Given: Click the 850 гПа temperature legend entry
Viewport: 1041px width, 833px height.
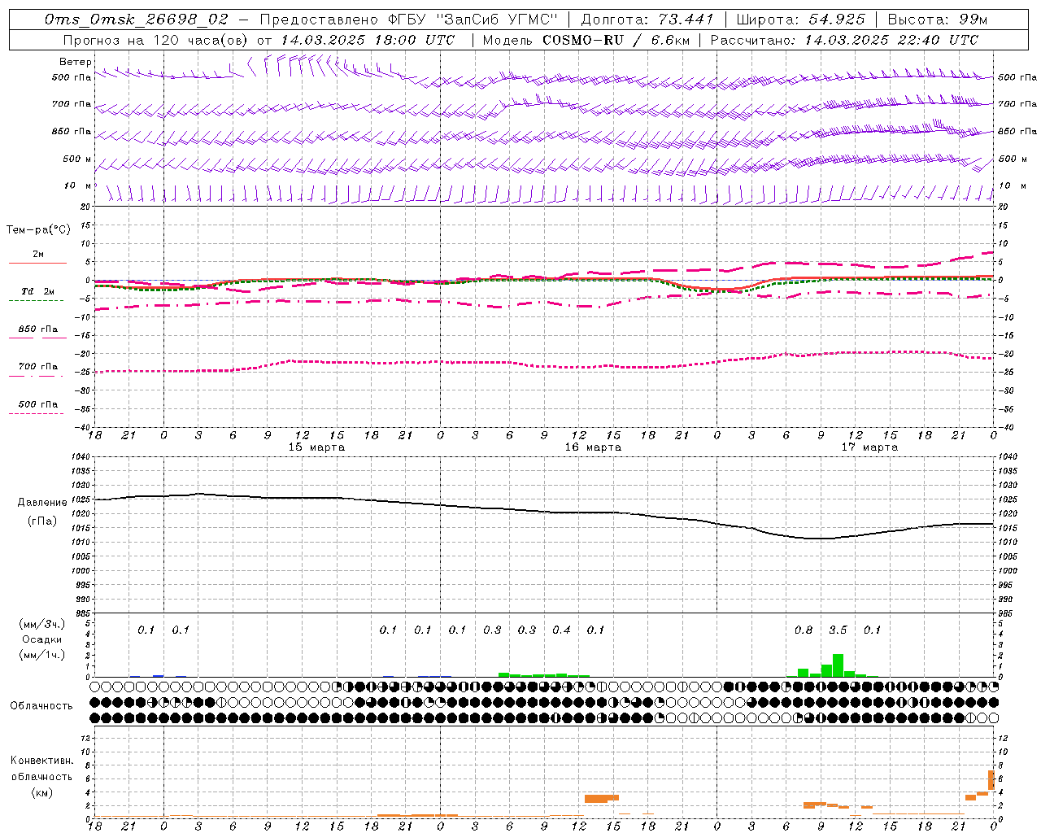Looking at the screenshot, I should pyautogui.click(x=37, y=329).
